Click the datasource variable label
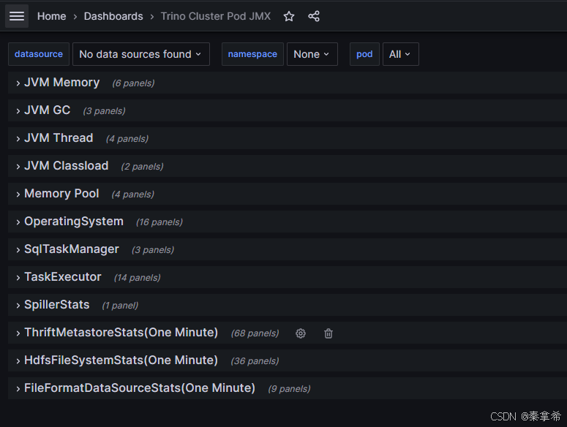Screen dimensions: 567x427 tap(39, 54)
